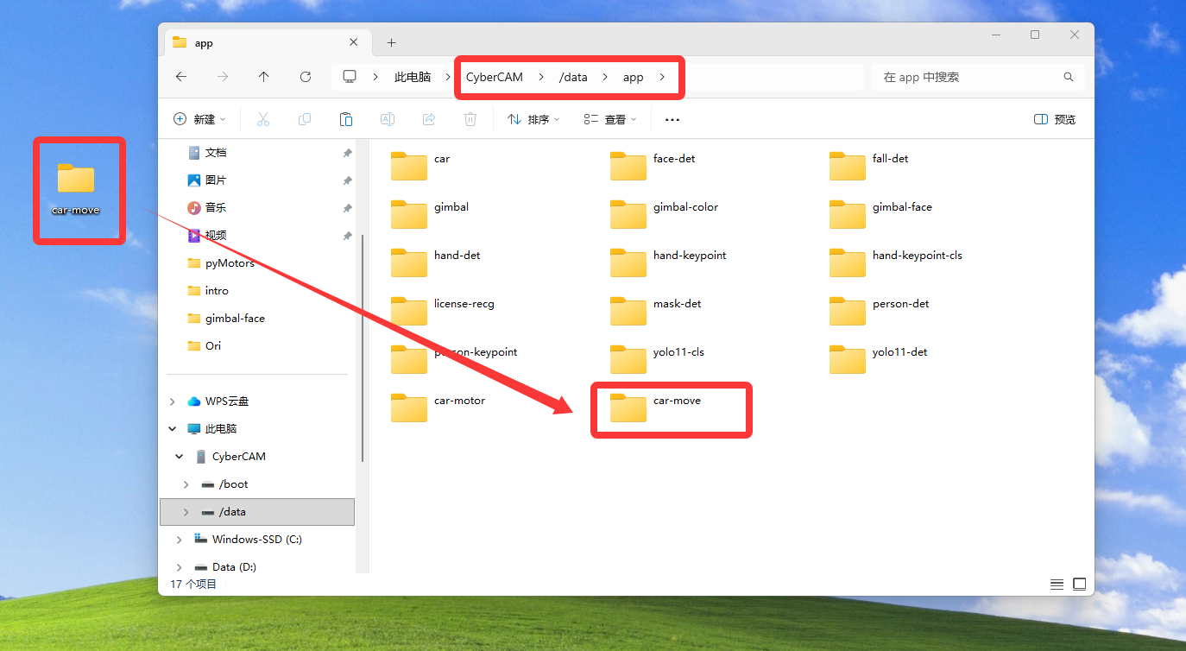Select the mask-det folder
1186x651 pixels.
[656, 310]
